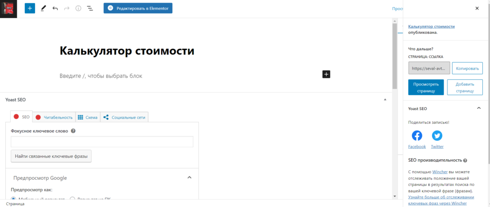Image resolution: width=490 pixels, height=207 pixels.
Task: Click the Введите / block placeholder
Action: pyautogui.click(x=101, y=76)
